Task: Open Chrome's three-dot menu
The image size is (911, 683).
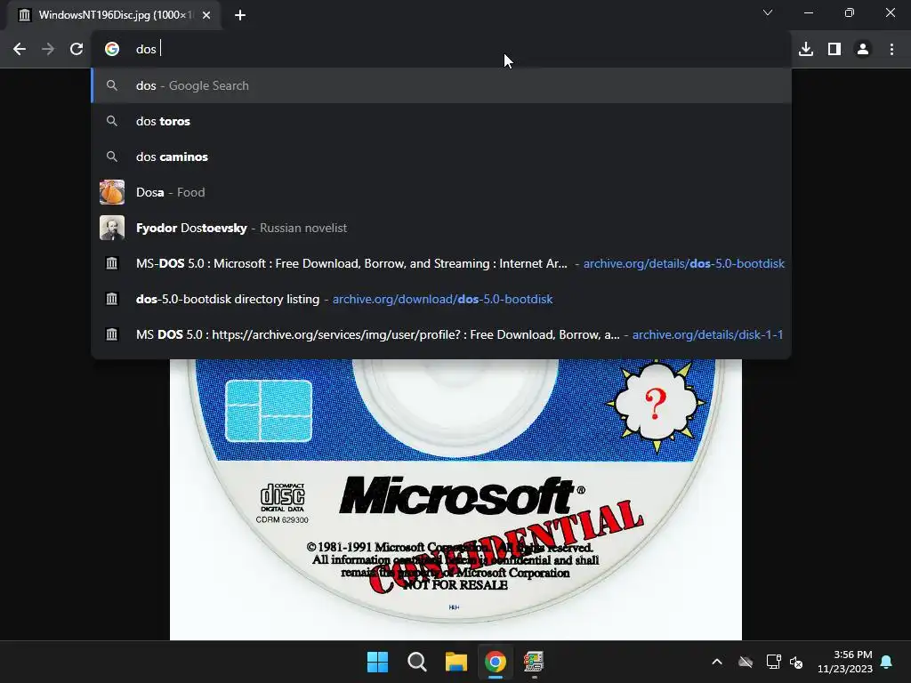Action: [x=891, y=50]
